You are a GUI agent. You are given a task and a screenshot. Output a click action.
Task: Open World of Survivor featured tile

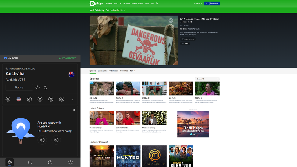pyautogui.click(x=181, y=156)
